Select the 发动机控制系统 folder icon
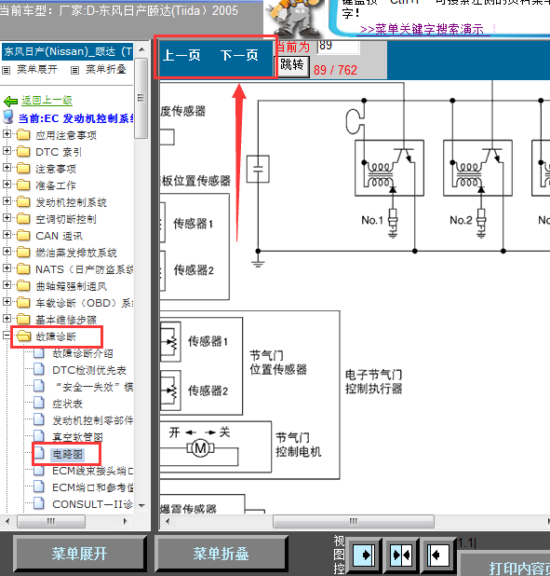This screenshot has height=576, width=550. [x=23, y=202]
